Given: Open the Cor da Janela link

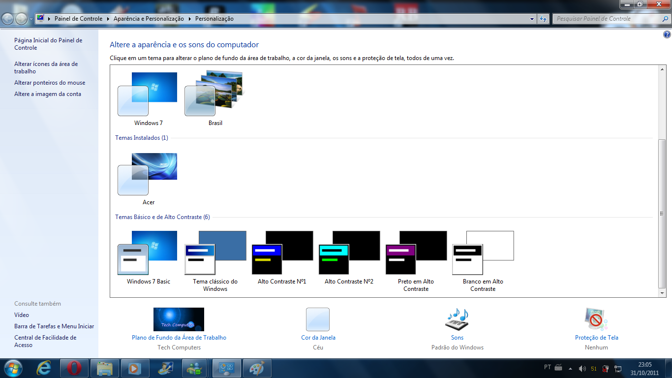Looking at the screenshot, I should [318, 338].
